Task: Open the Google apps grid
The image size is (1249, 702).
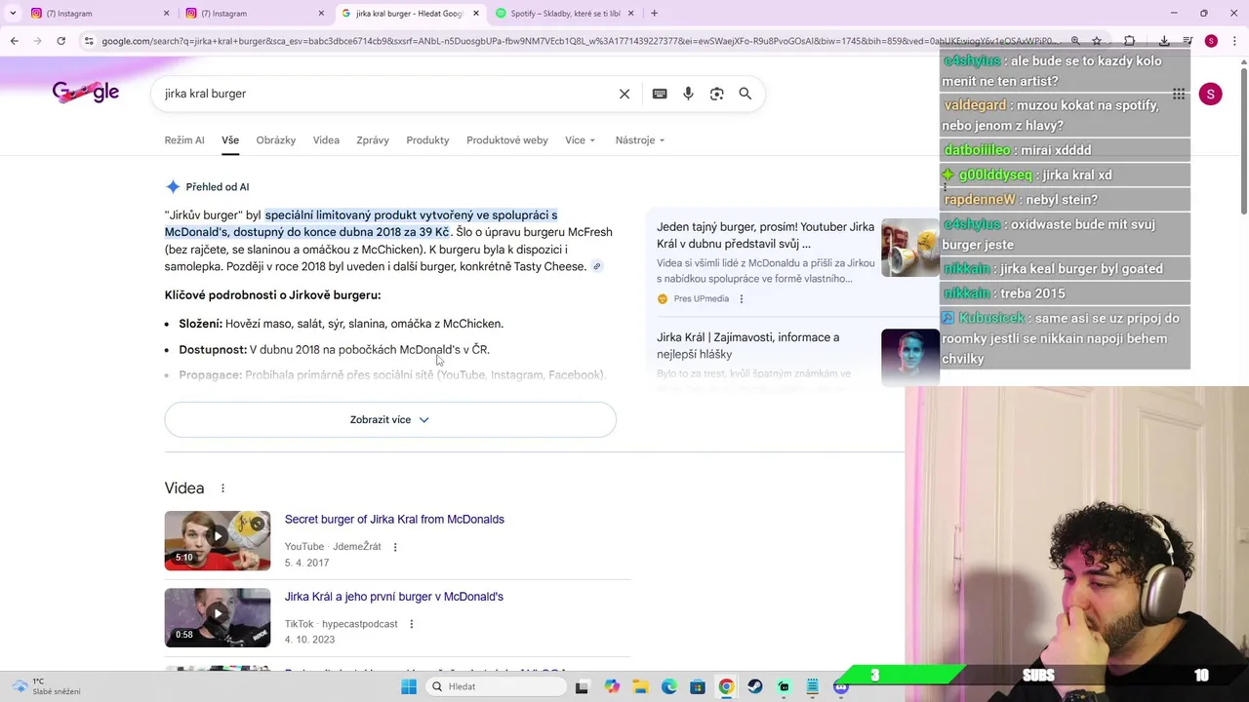Action: click(x=1179, y=94)
